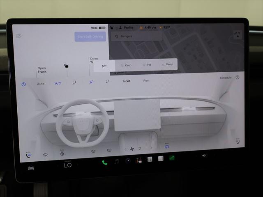Open the climate Schedule
Viewport: 263px width, 197px height.
pyautogui.click(x=226, y=78)
